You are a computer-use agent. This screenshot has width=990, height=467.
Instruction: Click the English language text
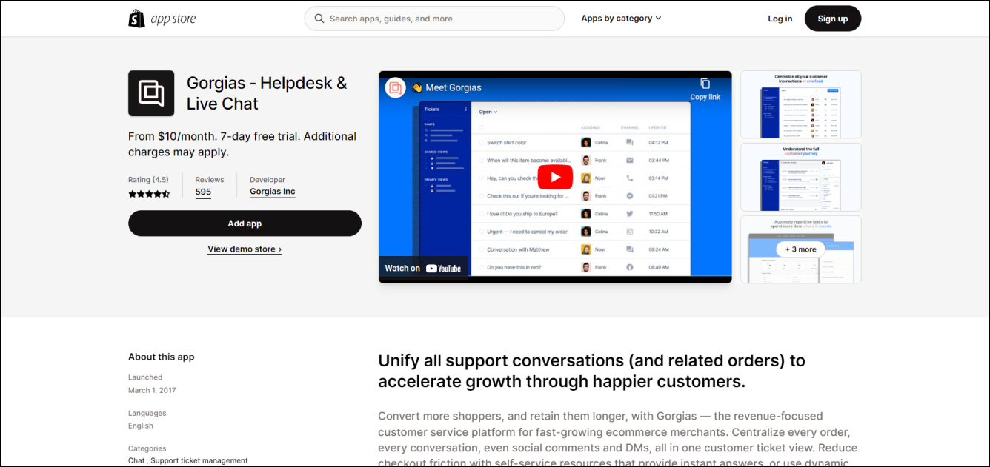pos(141,426)
